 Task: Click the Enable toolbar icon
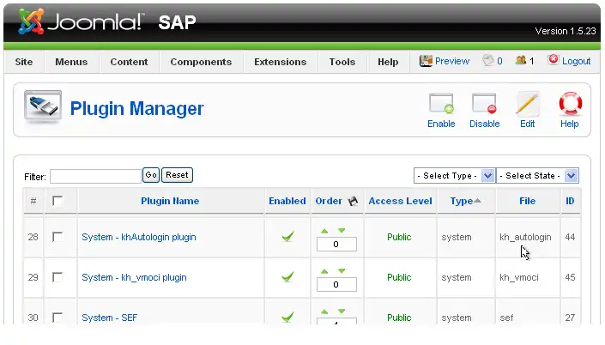441,106
